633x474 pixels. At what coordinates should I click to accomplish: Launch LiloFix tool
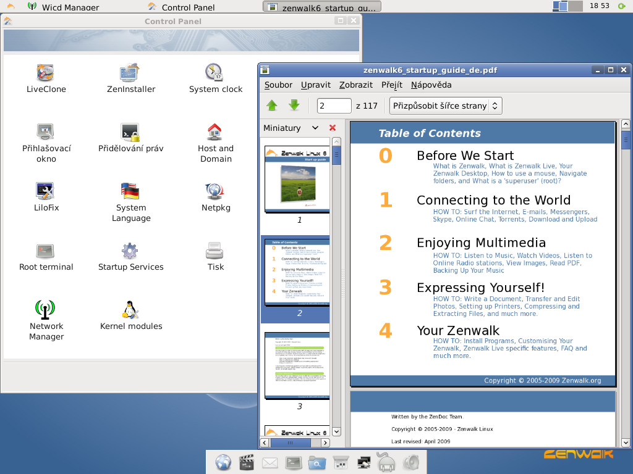pos(46,197)
